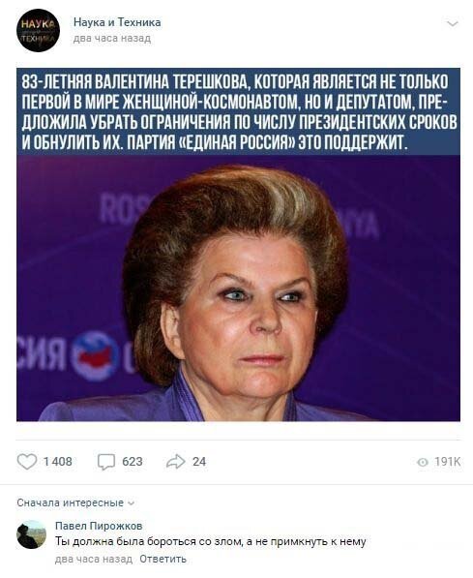Expand the post options chevron menu
This screenshot has height=578, width=473.
[452, 24]
